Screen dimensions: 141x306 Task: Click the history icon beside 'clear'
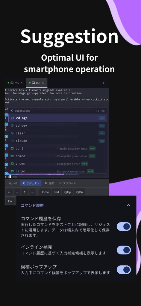point(12,133)
